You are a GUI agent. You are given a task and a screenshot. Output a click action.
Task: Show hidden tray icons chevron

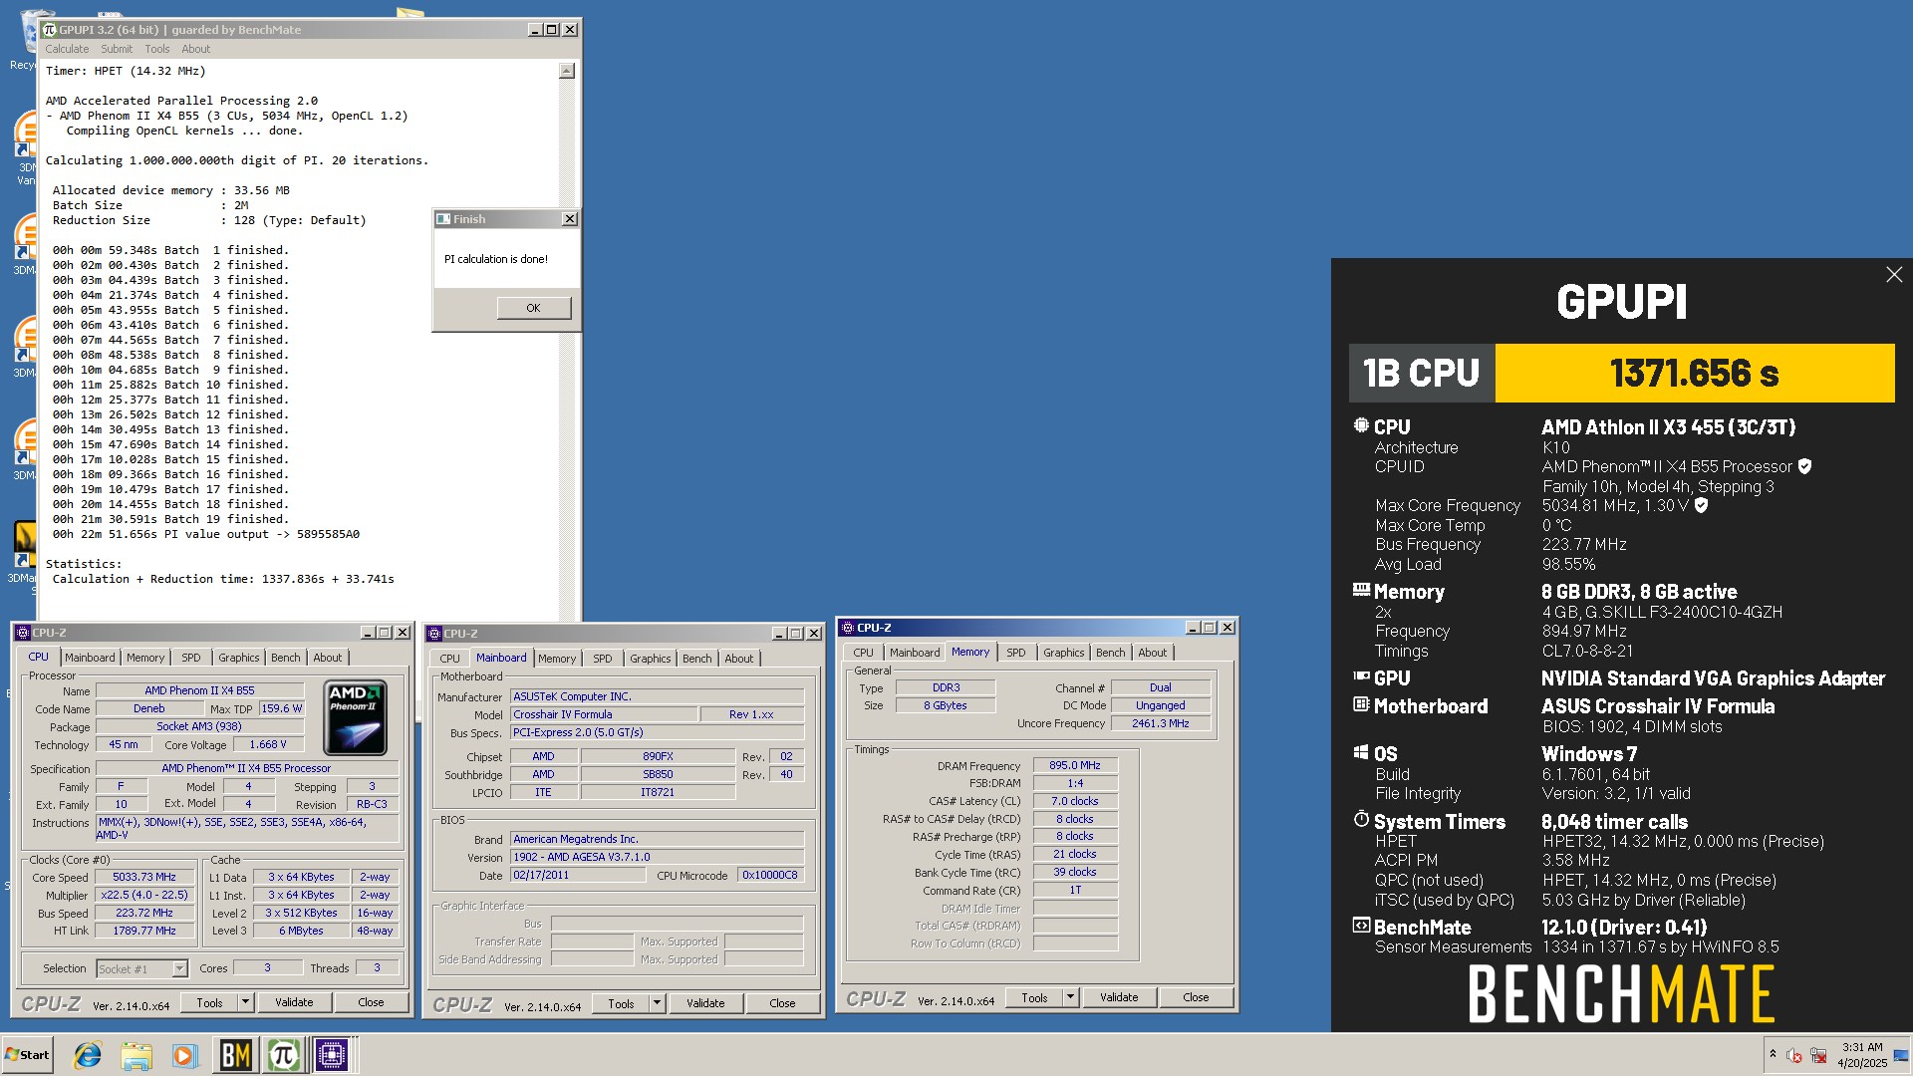pos(1773,1053)
